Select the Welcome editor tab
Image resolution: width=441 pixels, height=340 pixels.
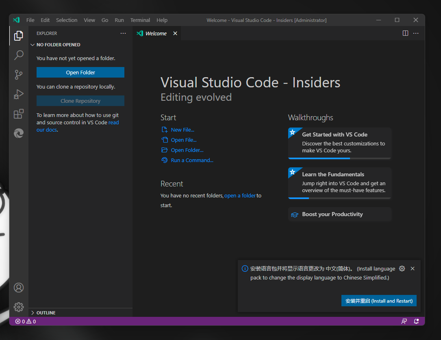point(157,33)
